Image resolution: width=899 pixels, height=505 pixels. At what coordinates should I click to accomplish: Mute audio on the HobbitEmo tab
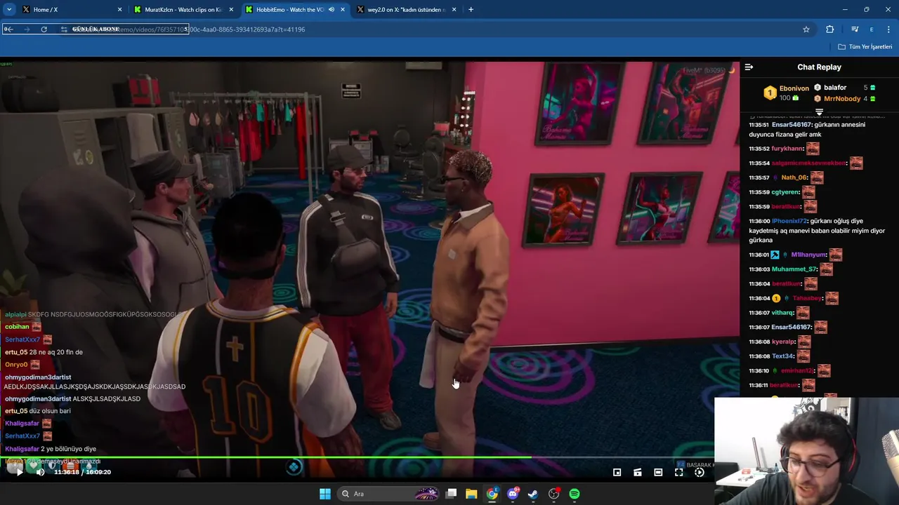[331, 10]
